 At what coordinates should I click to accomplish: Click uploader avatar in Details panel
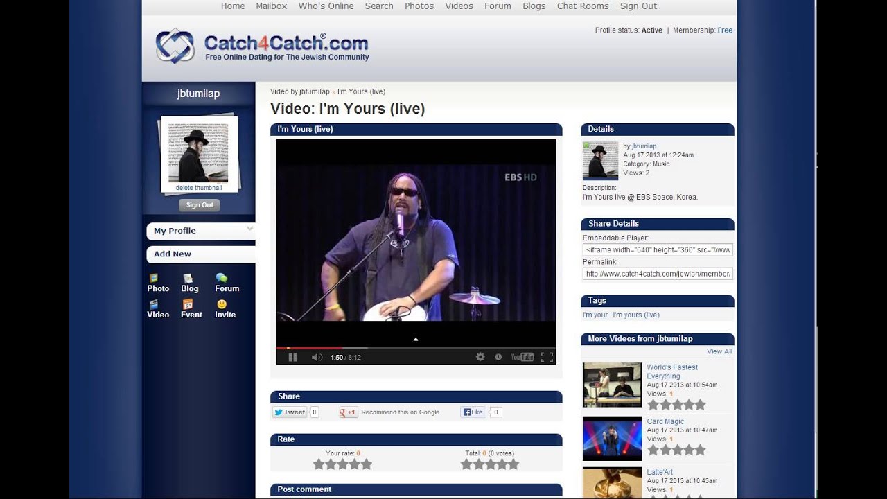coord(600,160)
